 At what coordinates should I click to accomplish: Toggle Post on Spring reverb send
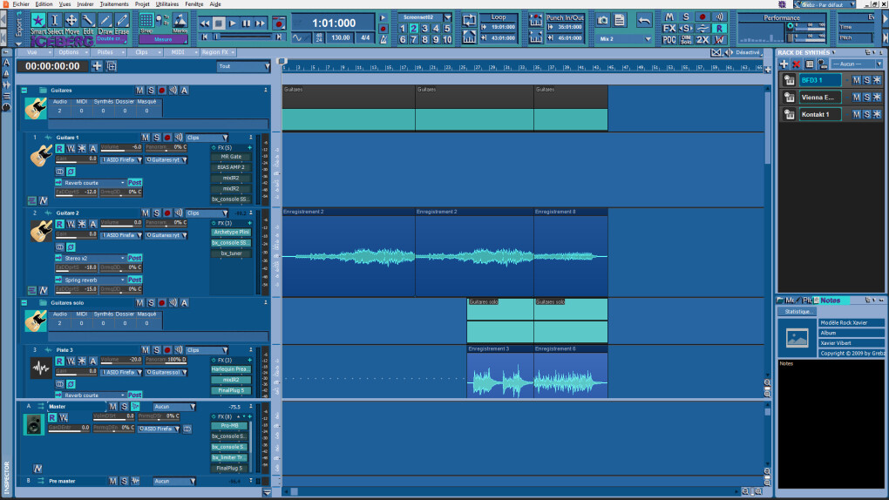pyautogui.click(x=134, y=280)
